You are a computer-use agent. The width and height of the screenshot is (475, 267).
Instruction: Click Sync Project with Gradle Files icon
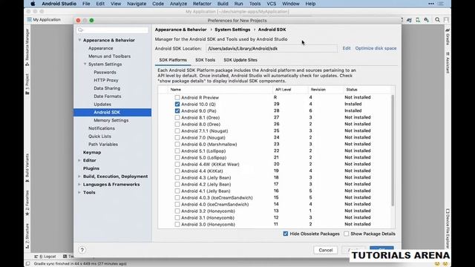pos(409,20)
